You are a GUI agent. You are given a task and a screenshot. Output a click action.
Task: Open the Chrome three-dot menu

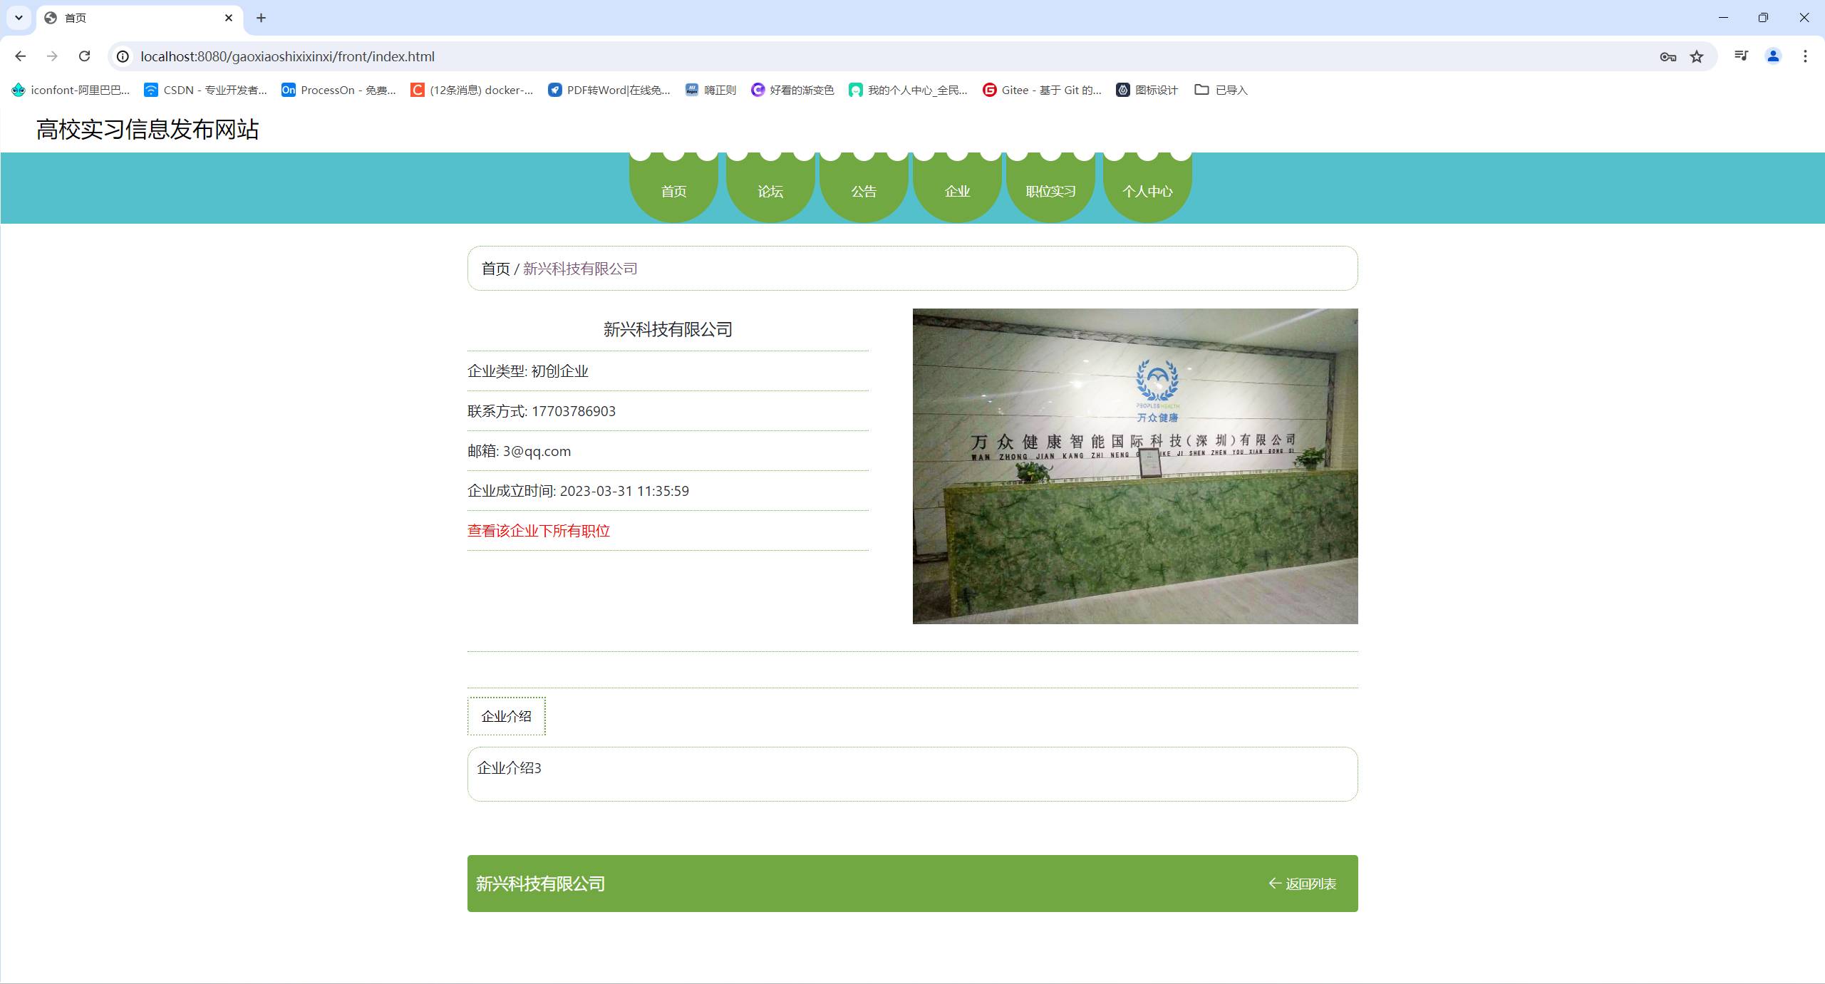pos(1805,56)
